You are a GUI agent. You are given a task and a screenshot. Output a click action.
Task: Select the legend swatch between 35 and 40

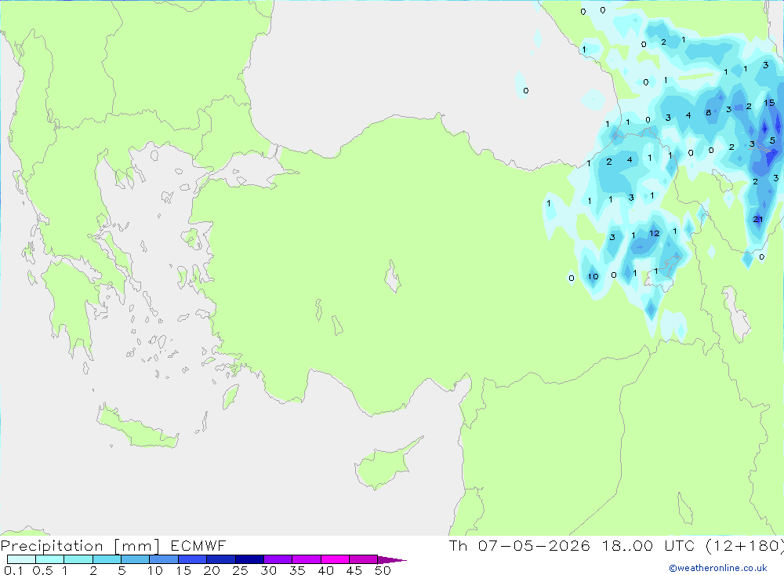coord(306,559)
